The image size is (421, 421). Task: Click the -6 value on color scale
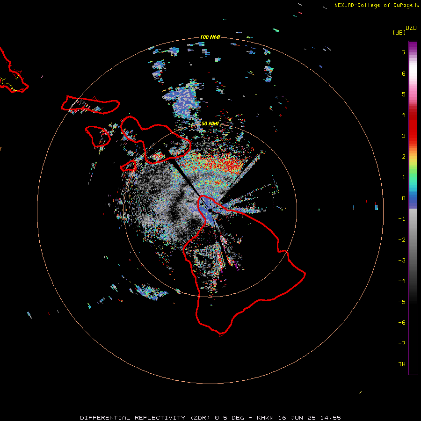[x=402, y=323]
